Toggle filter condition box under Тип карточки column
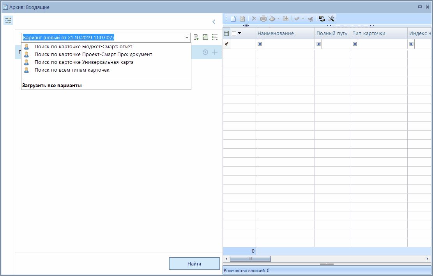Screen dimensions: 433x276 (355, 44)
